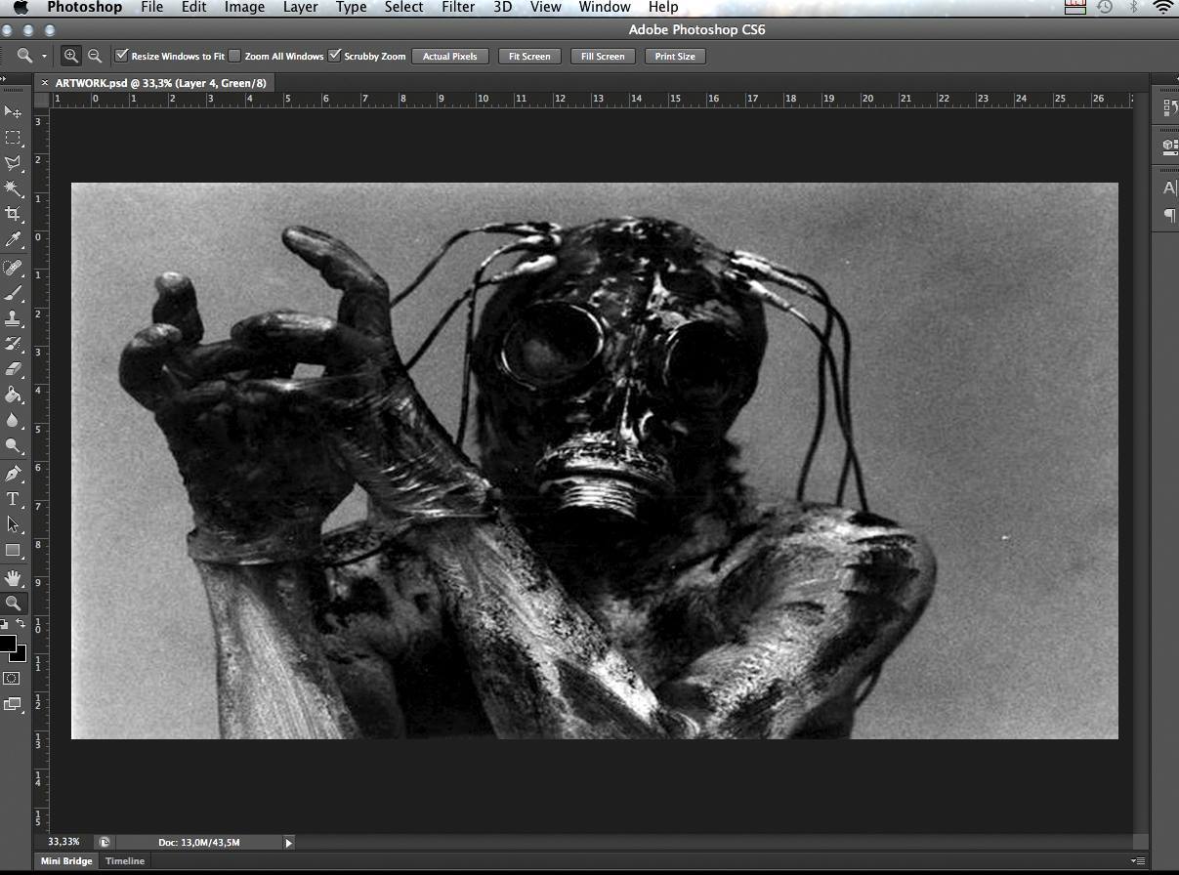Viewport: 1179px width, 875px height.
Task: Click the foreground color swatch
Action: pyautogui.click(x=8, y=644)
